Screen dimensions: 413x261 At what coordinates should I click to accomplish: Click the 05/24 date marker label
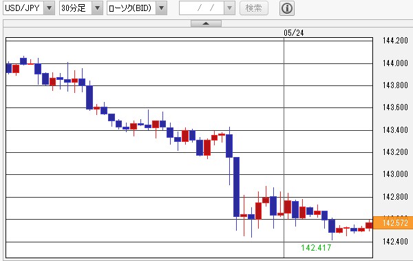[x=294, y=32]
